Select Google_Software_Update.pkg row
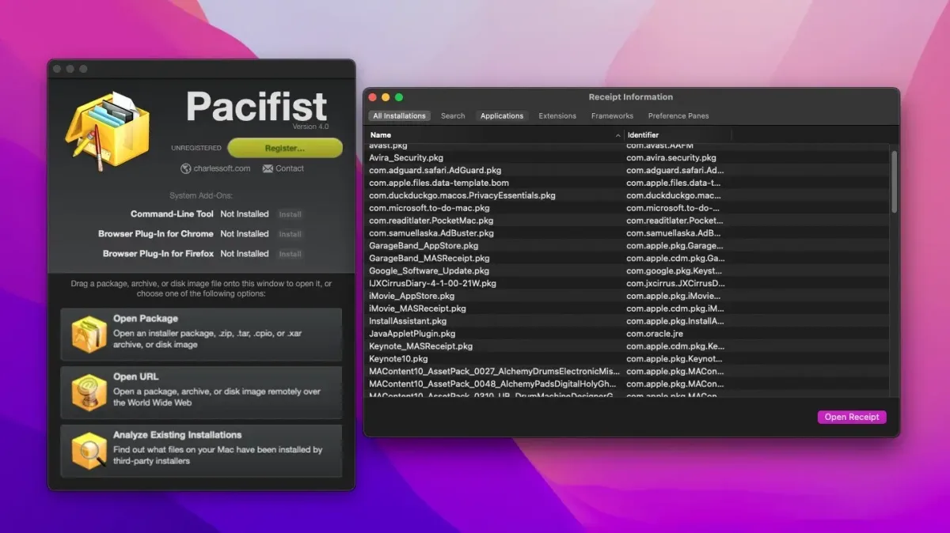Viewport: 950px width, 533px height. point(627,271)
